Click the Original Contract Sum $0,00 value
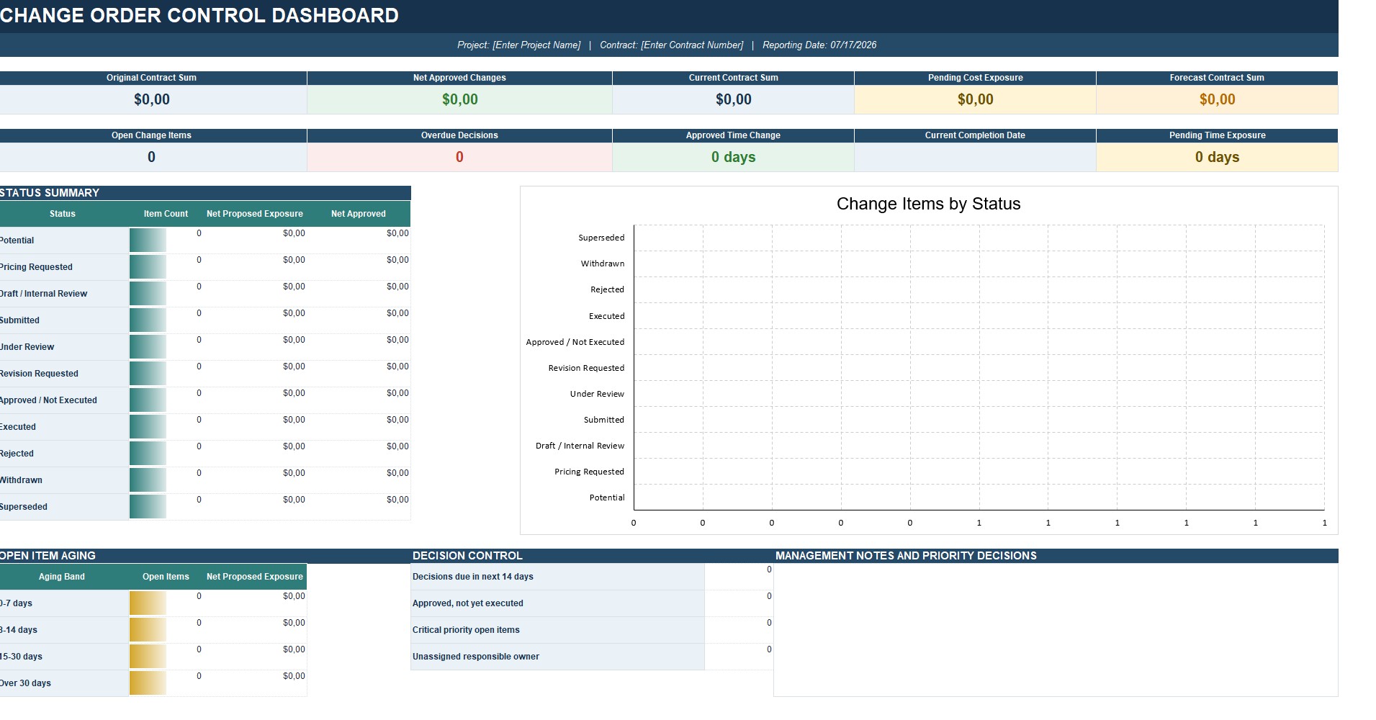 pos(152,99)
